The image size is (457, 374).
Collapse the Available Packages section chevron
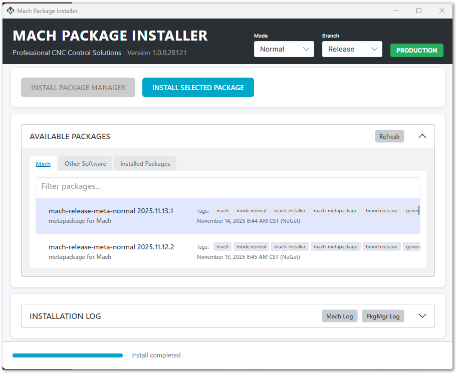[x=422, y=136]
